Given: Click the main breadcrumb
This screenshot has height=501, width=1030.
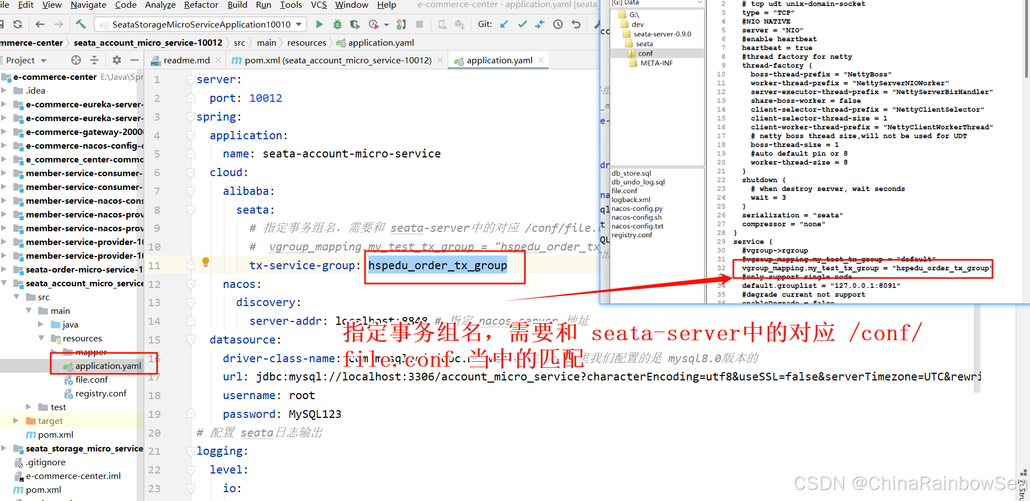Looking at the screenshot, I should (x=266, y=42).
